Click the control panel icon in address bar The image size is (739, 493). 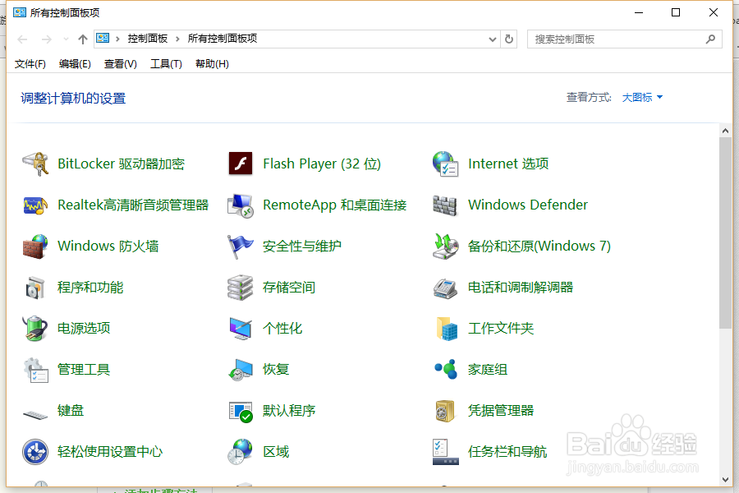click(x=103, y=39)
